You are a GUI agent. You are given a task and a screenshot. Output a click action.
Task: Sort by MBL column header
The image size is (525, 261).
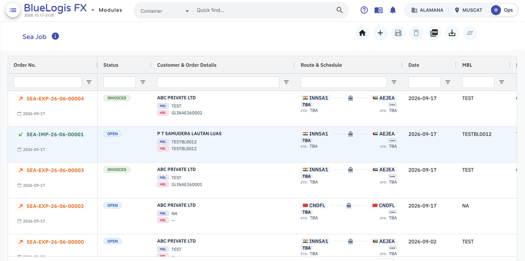[467, 65]
